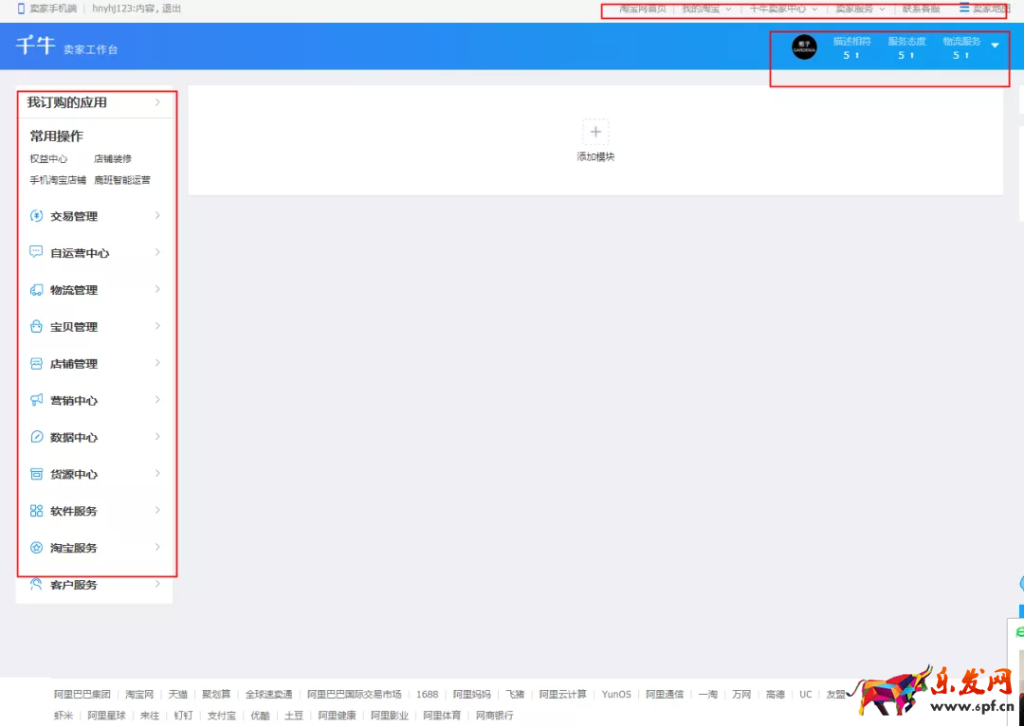
Task: Click the 店铺管理 storefront icon
Action: (37, 364)
